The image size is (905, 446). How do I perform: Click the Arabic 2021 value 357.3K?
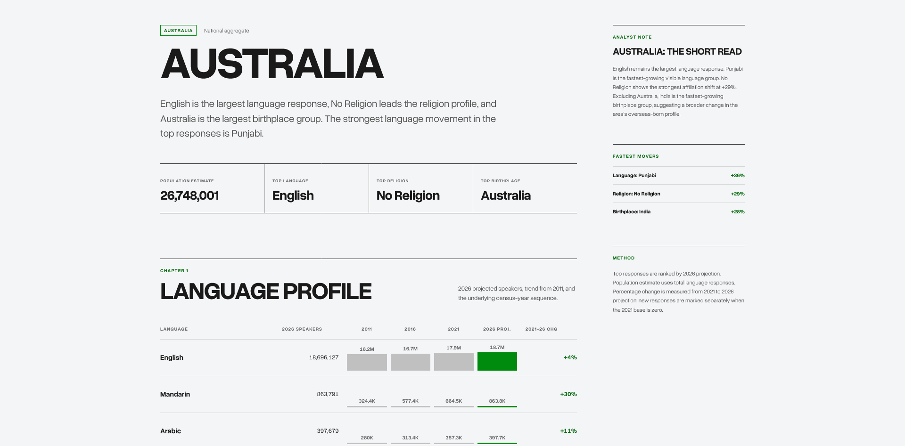coord(453,438)
